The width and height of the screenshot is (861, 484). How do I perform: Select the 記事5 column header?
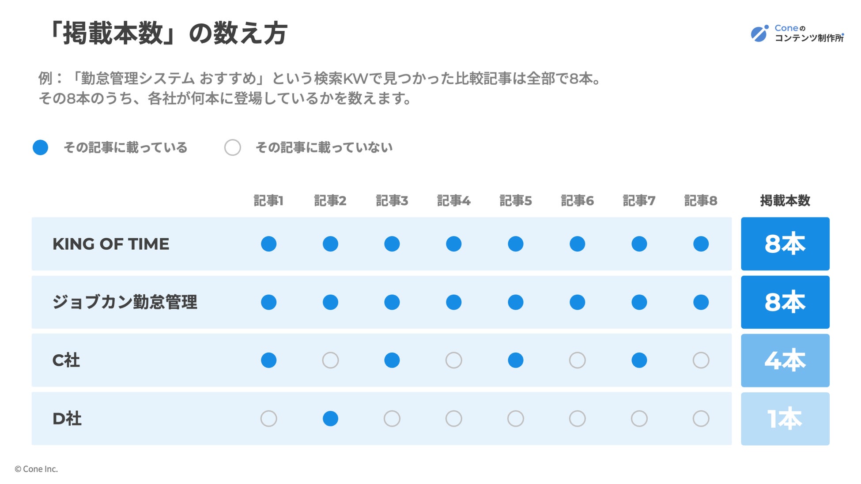click(515, 201)
